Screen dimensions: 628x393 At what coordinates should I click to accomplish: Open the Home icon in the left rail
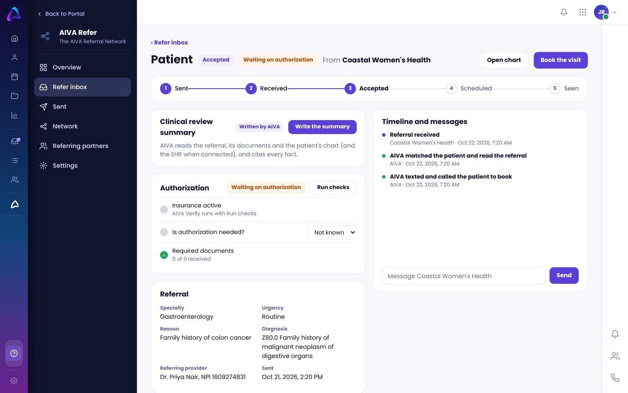(14, 38)
